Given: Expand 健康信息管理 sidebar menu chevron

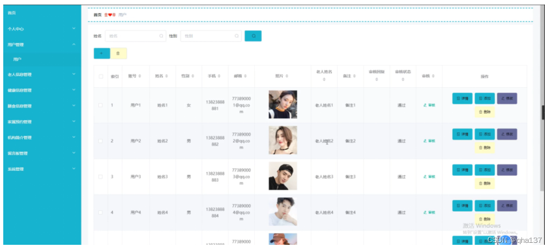Looking at the screenshot, I should (74, 90).
